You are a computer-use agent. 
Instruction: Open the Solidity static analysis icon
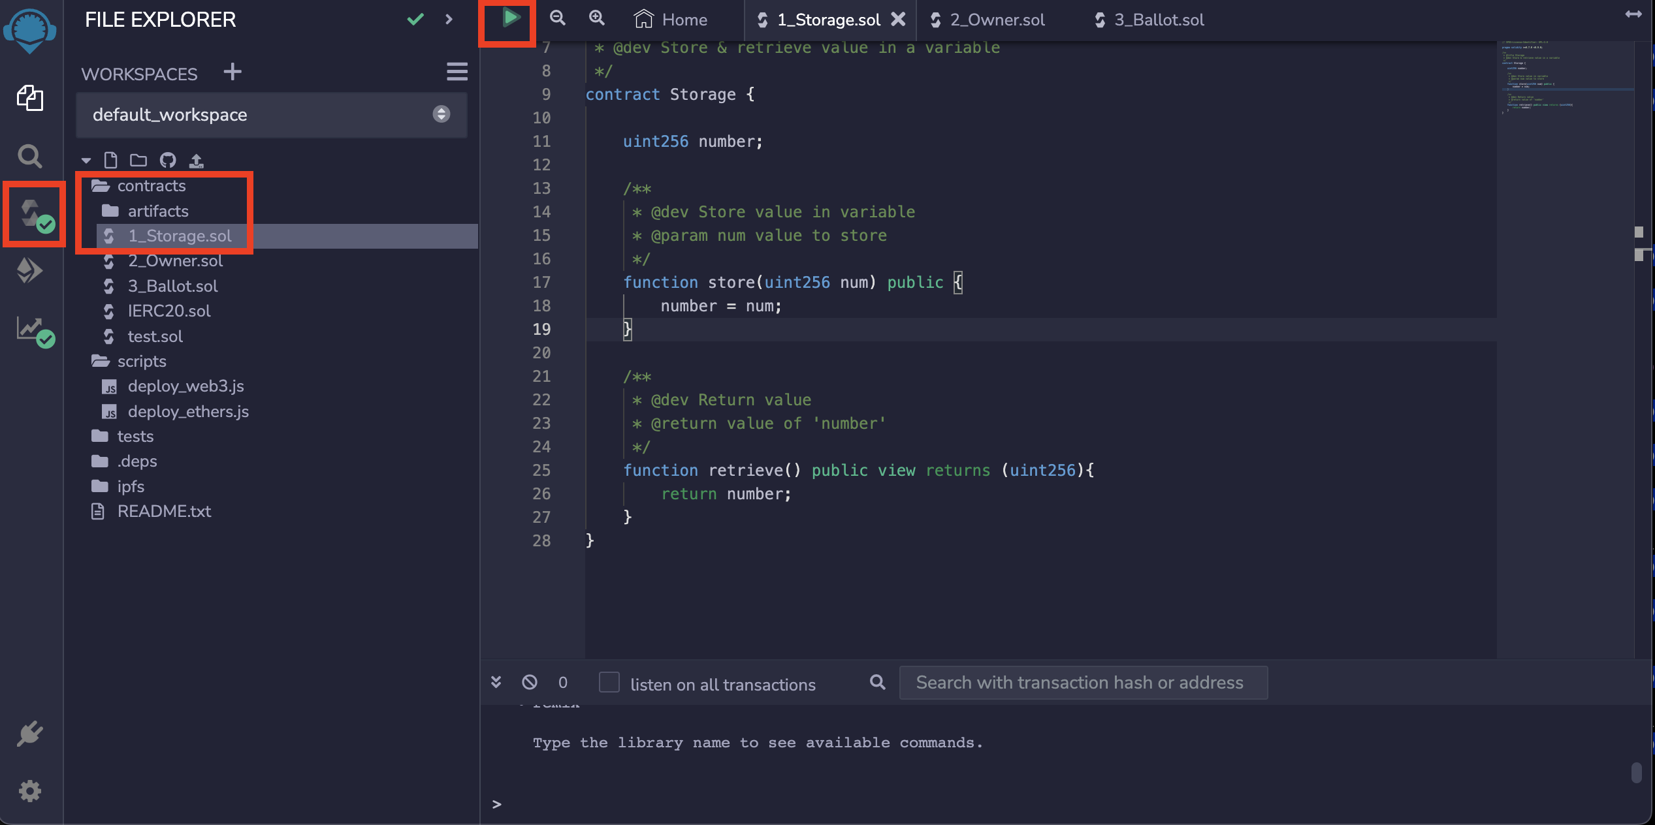tap(35, 332)
